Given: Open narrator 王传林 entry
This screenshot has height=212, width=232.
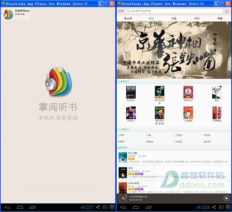Looking at the screenshot, I should 131,135.
